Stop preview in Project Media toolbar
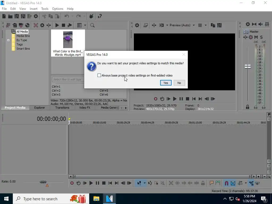Viewport: 272px width, 204px height. [x=63, y=25]
